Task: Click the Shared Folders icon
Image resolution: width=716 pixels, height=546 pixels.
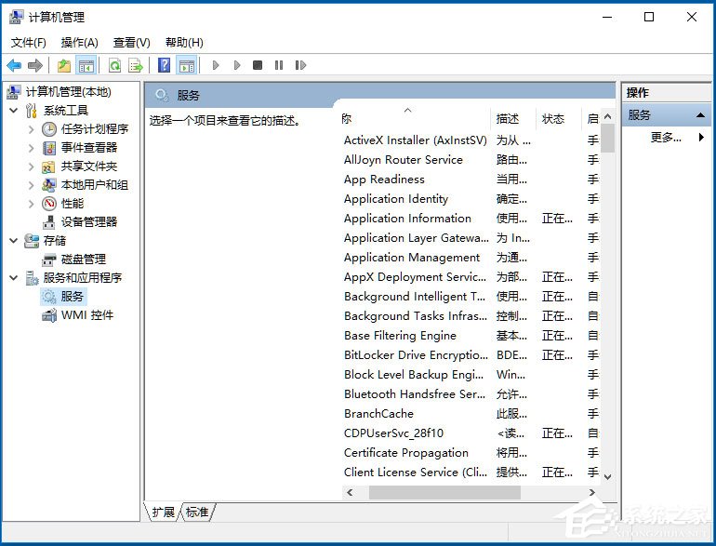Action: pos(48,166)
